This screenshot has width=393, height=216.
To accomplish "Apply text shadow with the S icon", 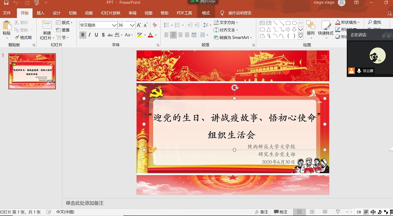I will point(103,35).
